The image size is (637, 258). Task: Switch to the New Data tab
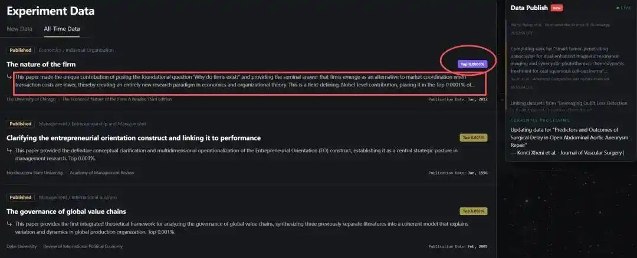point(19,28)
